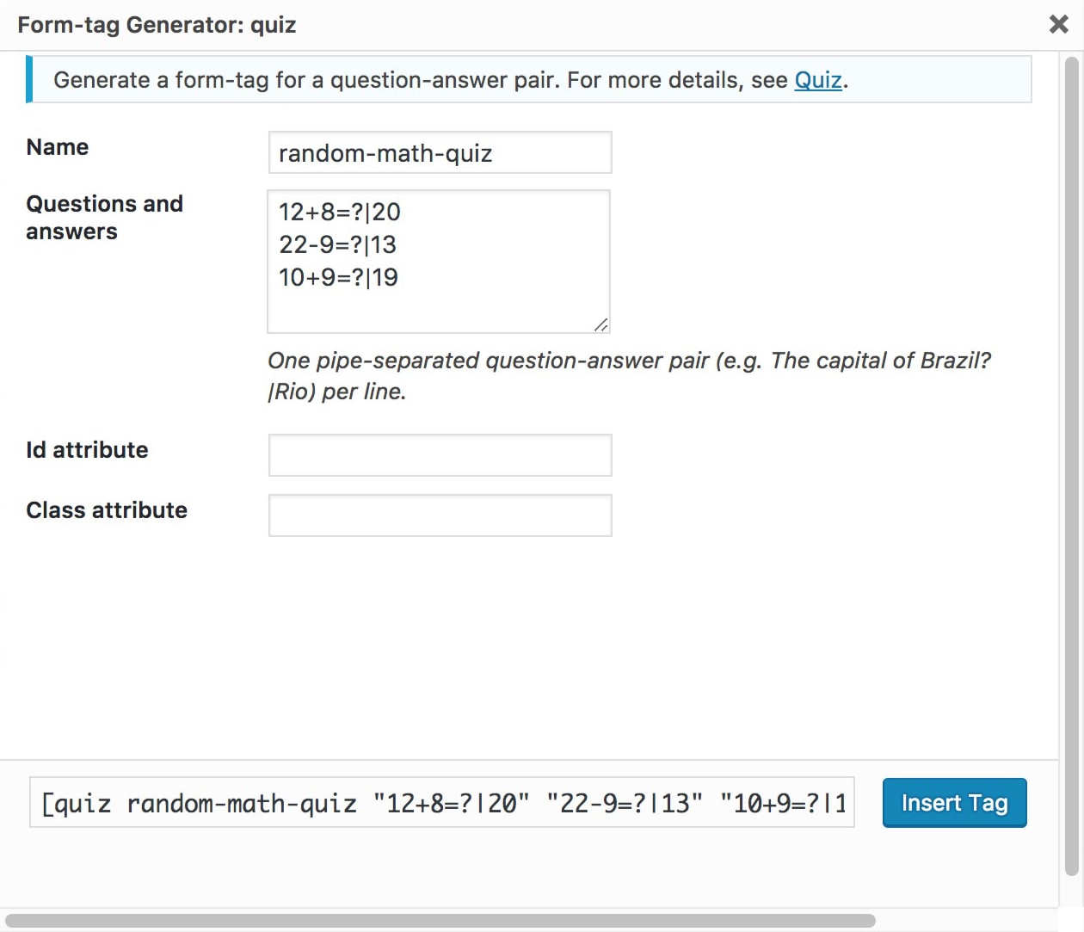Viewport: 1084px width, 932px height.
Task: Click inside the Name field showing random-math-quiz
Action: pyautogui.click(x=439, y=152)
